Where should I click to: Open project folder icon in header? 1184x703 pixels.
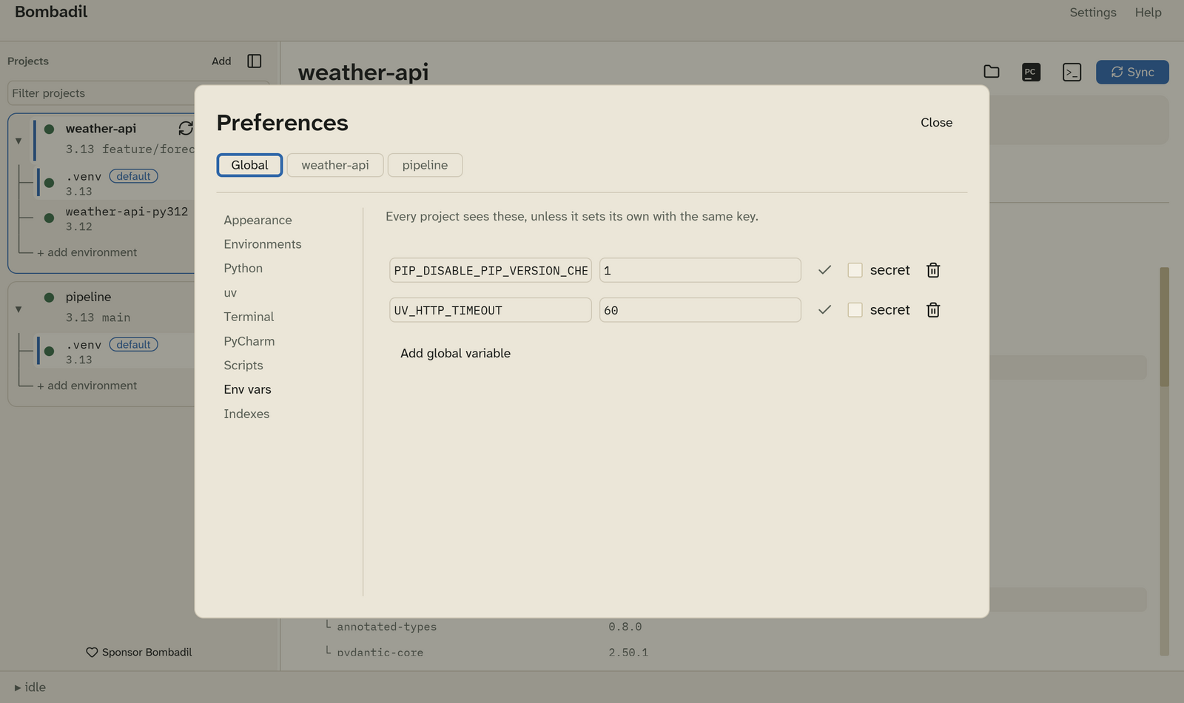click(992, 72)
